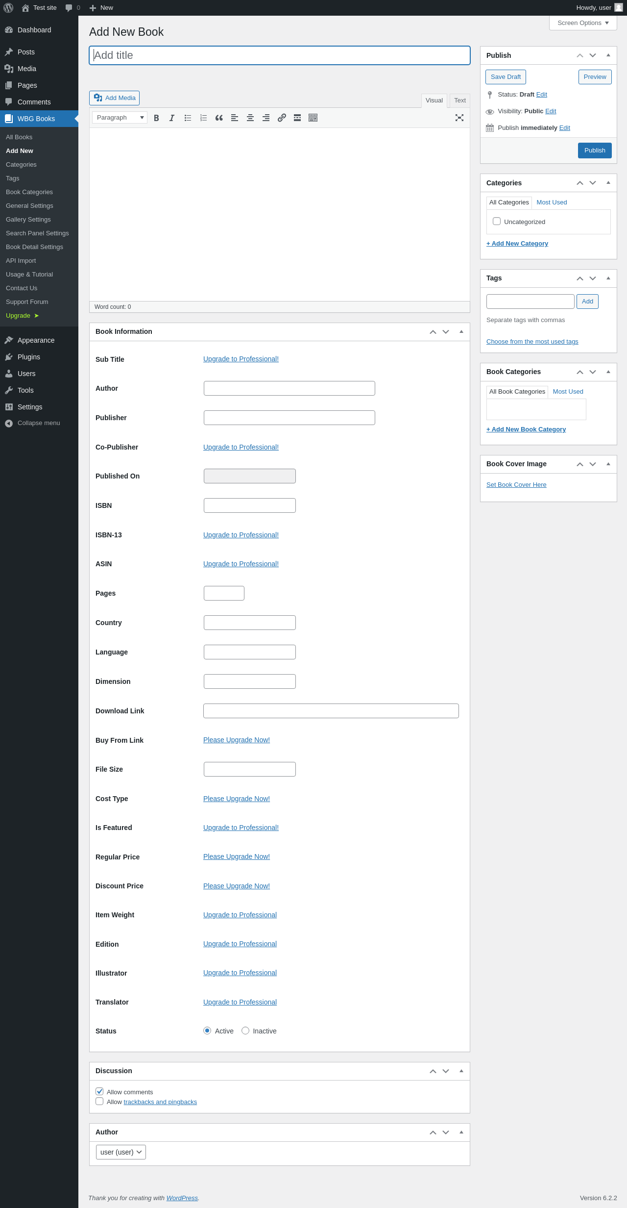Open the post author user dropdown
The width and height of the screenshot is (627, 1208).
(121, 1152)
